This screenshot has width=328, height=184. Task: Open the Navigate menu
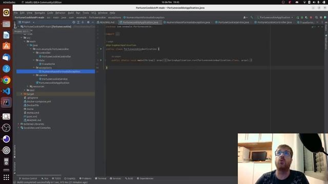point(39,13)
